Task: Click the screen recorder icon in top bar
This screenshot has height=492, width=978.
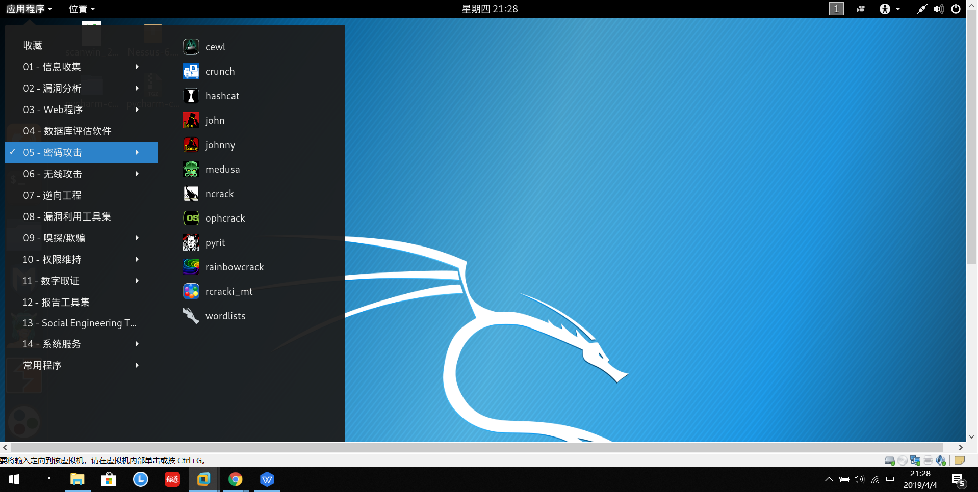Action: [861, 9]
